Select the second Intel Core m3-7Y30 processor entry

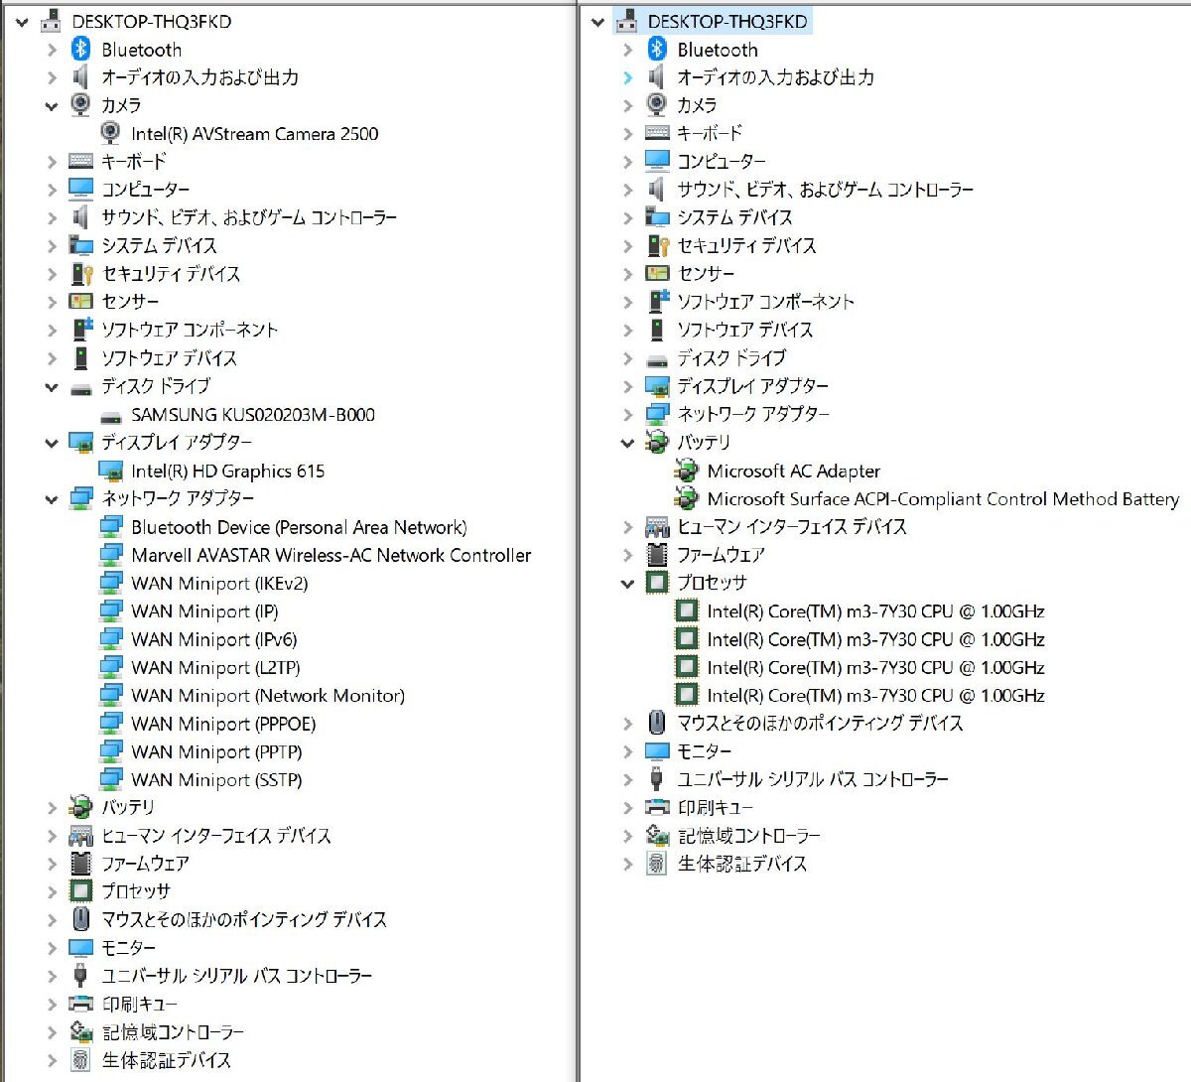click(875, 639)
